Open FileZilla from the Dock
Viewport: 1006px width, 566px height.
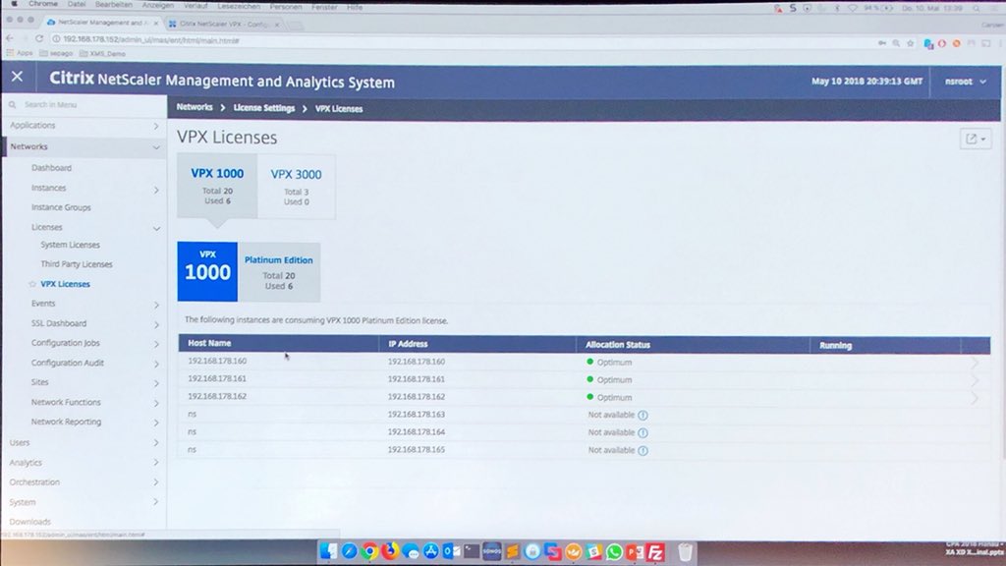pos(654,551)
